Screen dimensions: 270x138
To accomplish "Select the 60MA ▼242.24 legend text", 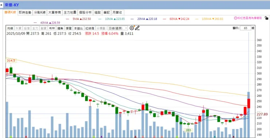I will coord(179,19).
